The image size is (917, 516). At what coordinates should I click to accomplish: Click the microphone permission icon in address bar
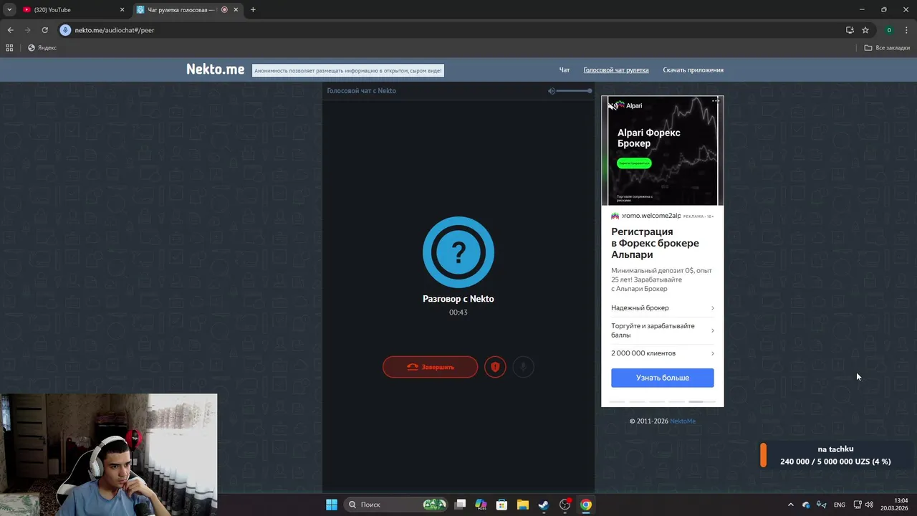(65, 30)
